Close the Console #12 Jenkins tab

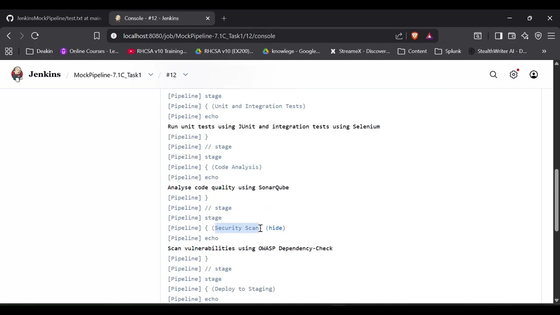click(x=208, y=18)
